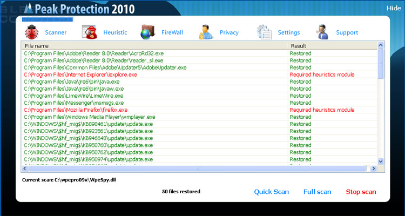Select the KB946648 update.exe row
The width and height of the screenshot is (405, 216).
[x=199, y=138]
